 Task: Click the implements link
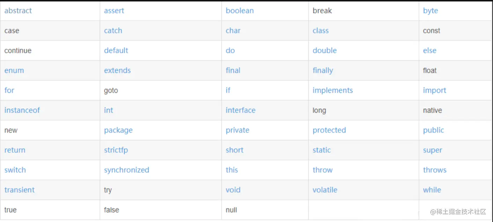pyautogui.click(x=333, y=90)
